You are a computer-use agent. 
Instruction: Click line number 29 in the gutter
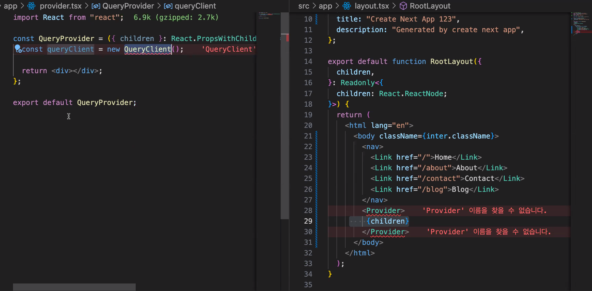[x=308, y=221]
